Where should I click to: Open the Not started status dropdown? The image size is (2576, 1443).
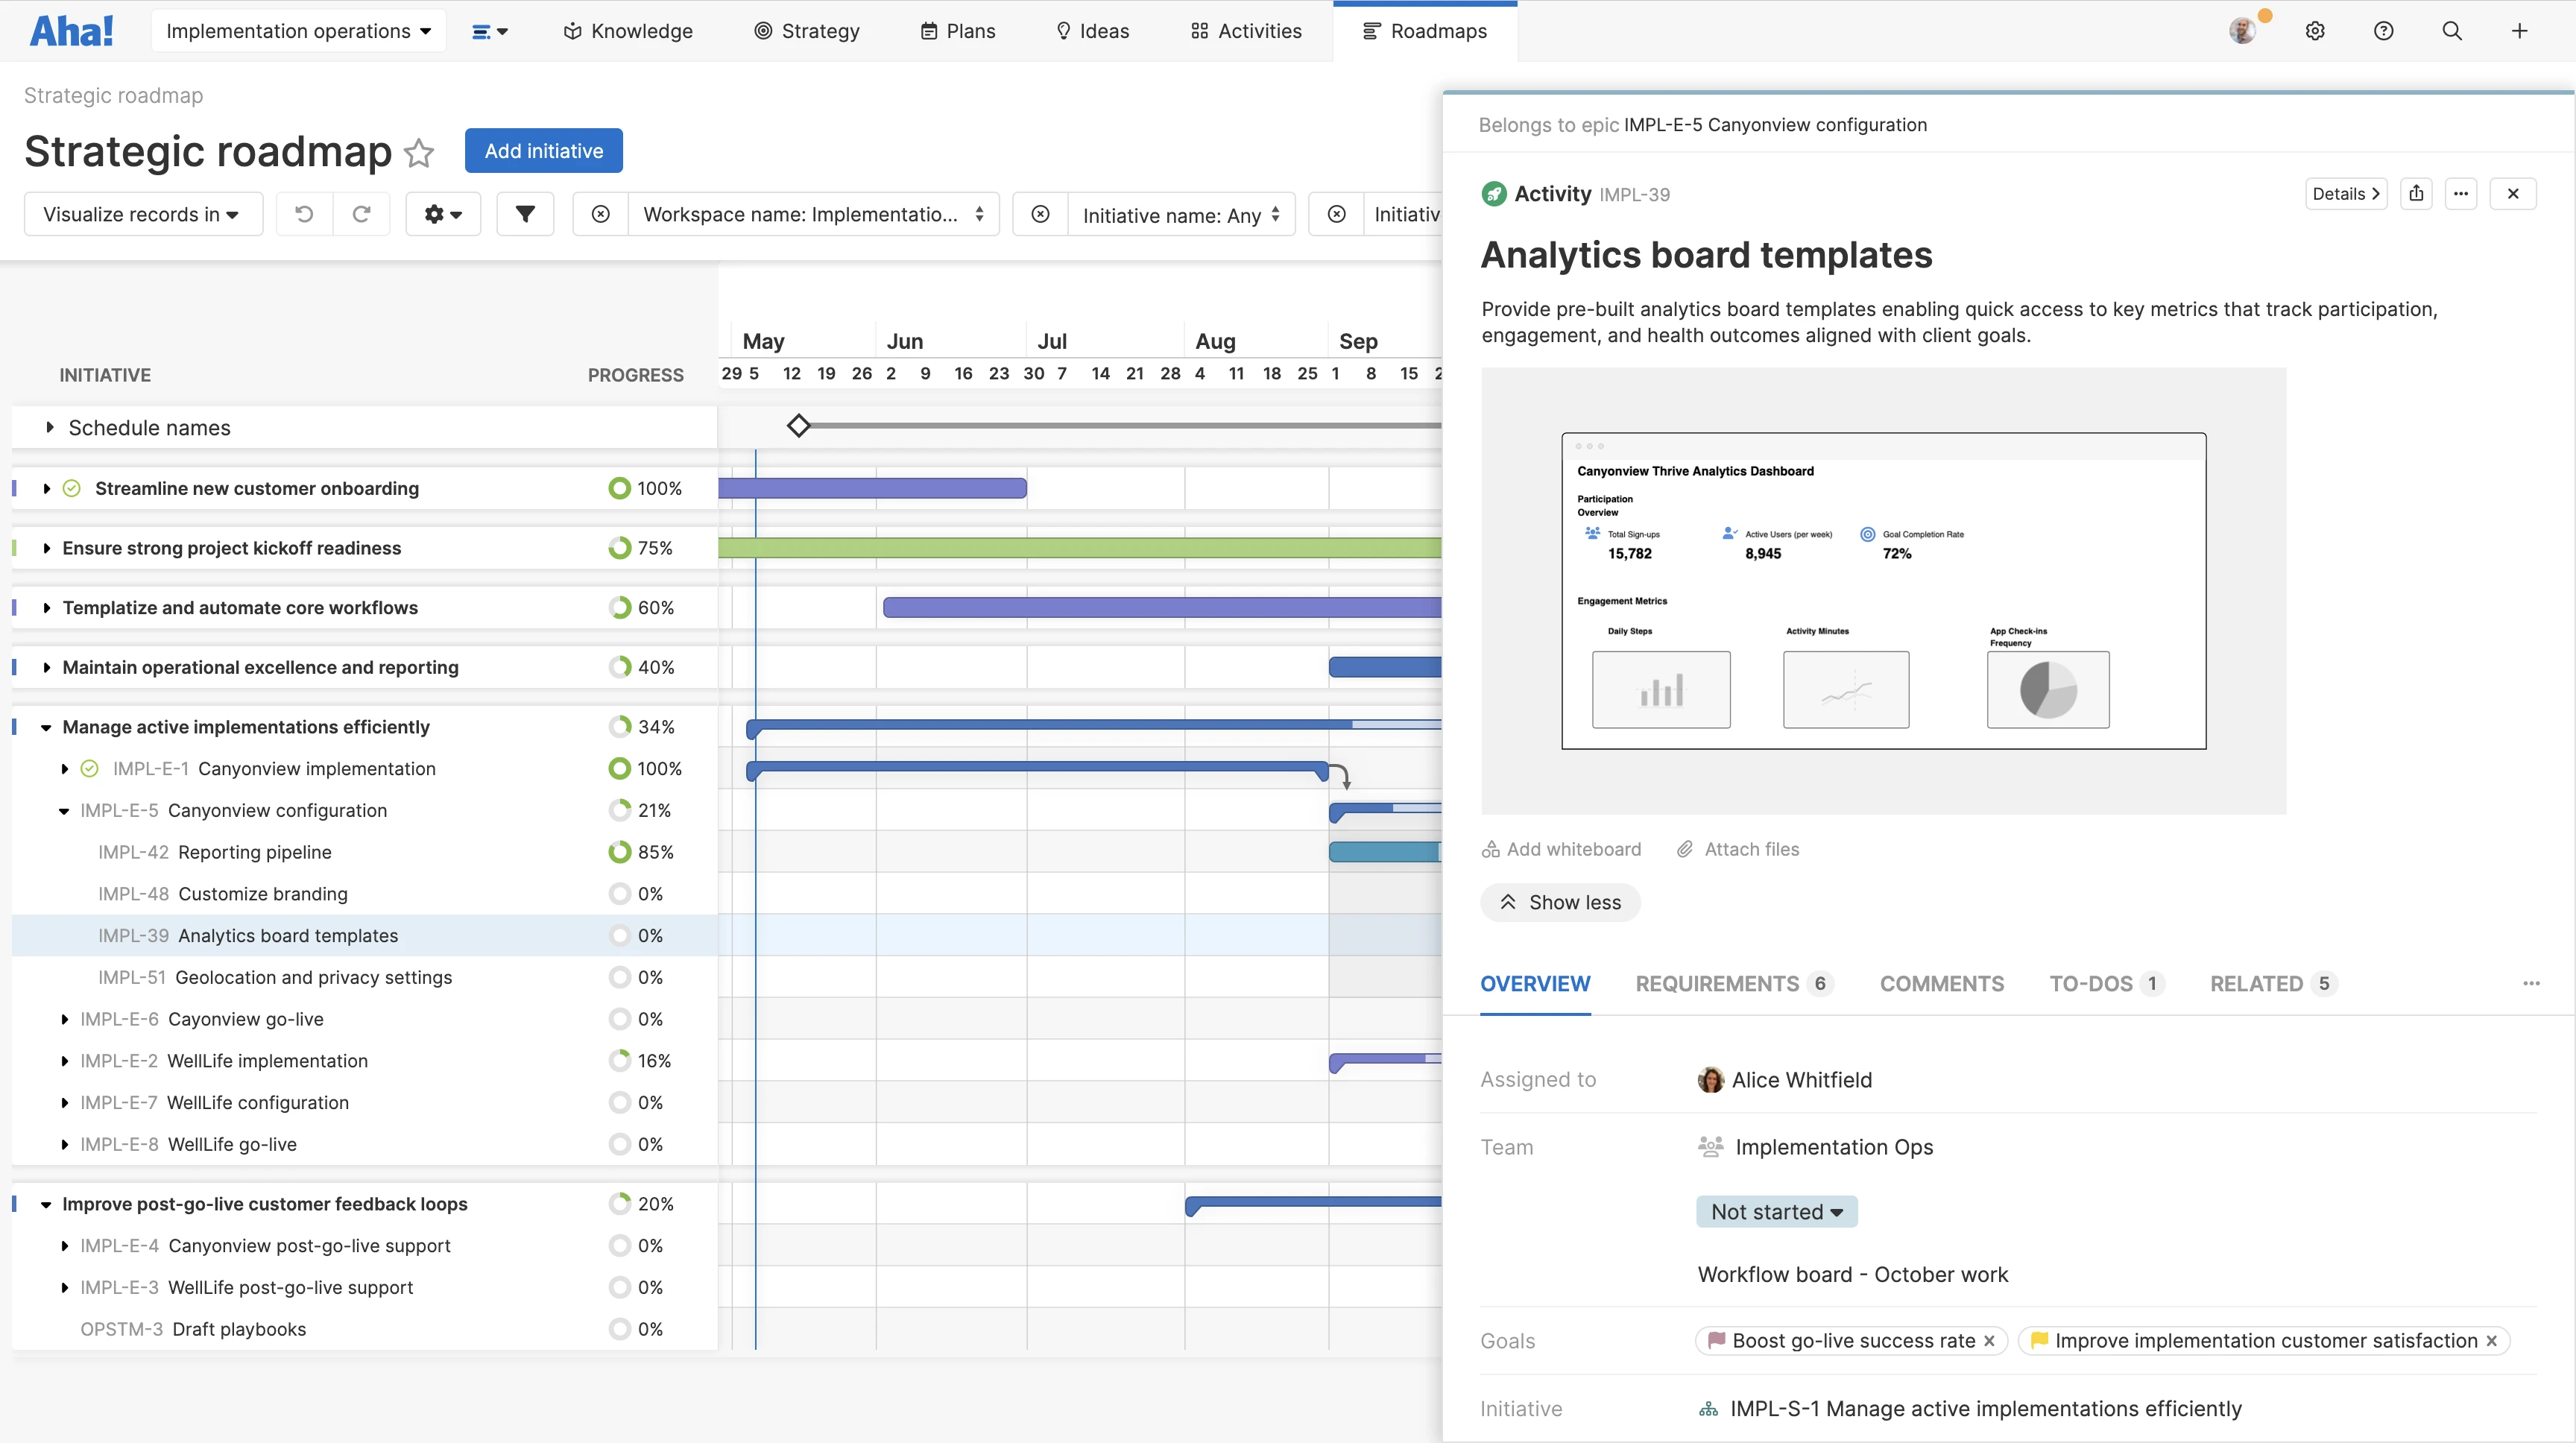[1776, 1212]
